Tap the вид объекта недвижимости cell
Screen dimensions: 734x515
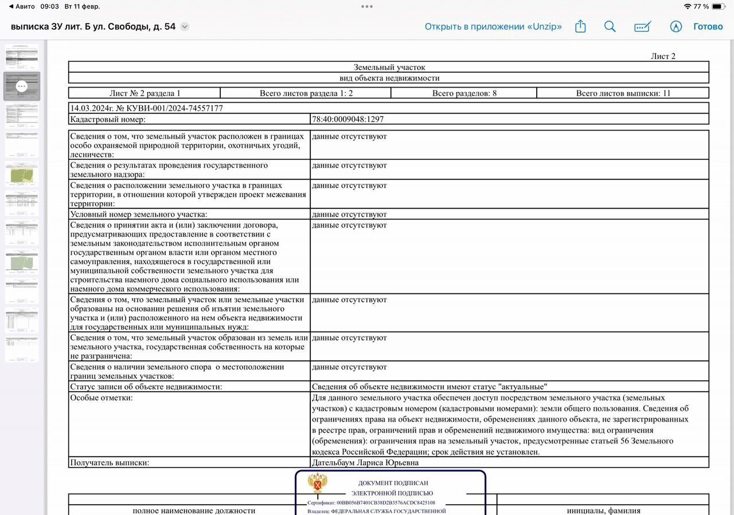pos(389,78)
